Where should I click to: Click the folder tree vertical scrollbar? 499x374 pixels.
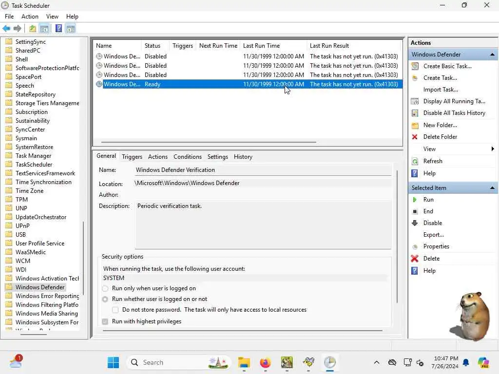tap(83, 258)
